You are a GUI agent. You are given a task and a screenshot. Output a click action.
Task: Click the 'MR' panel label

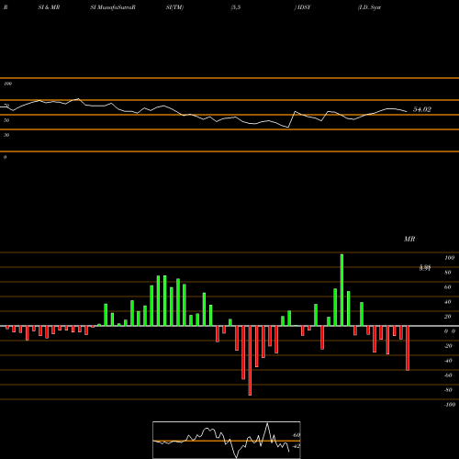tap(409, 239)
